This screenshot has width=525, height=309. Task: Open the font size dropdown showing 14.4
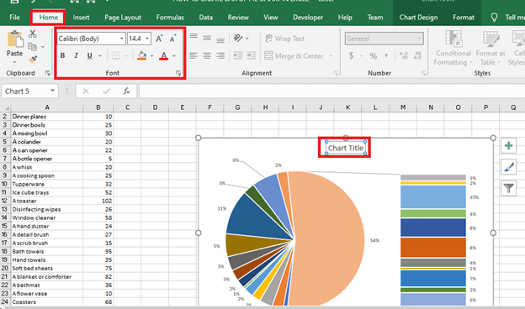click(x=147, y=39)
